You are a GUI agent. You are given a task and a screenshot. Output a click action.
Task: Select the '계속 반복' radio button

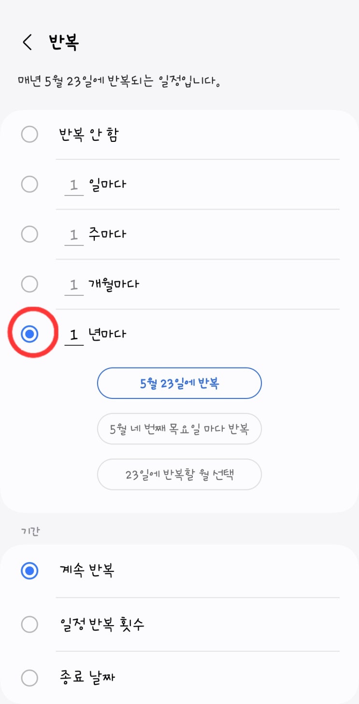[x=29, y=571]
